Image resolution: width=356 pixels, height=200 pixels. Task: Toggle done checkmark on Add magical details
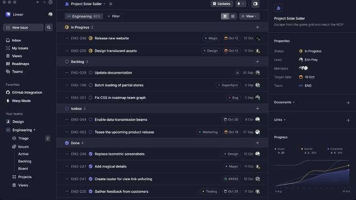(91, 167)
